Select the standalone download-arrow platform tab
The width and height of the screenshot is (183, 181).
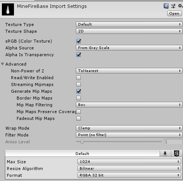(165, 153)
